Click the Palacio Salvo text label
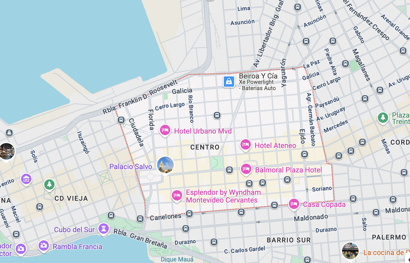Screen dimensions: 410x263 (x=131, y=167)
